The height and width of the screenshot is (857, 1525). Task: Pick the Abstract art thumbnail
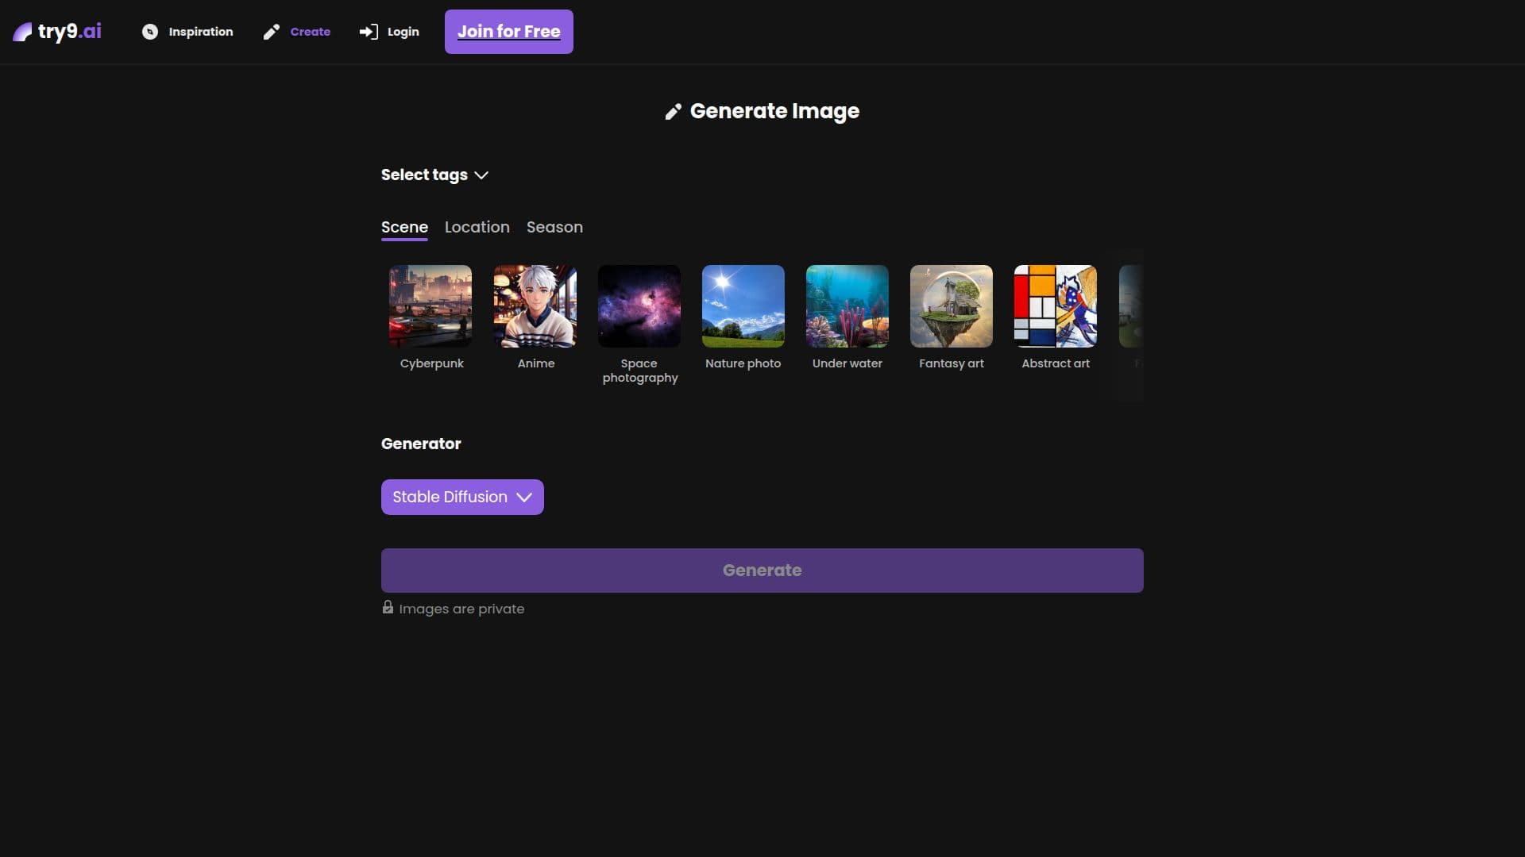1056,306
